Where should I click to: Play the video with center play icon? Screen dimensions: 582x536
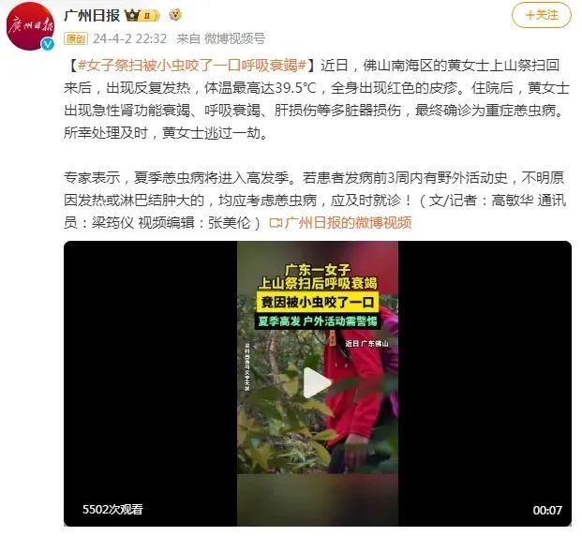tap(316, 383)
